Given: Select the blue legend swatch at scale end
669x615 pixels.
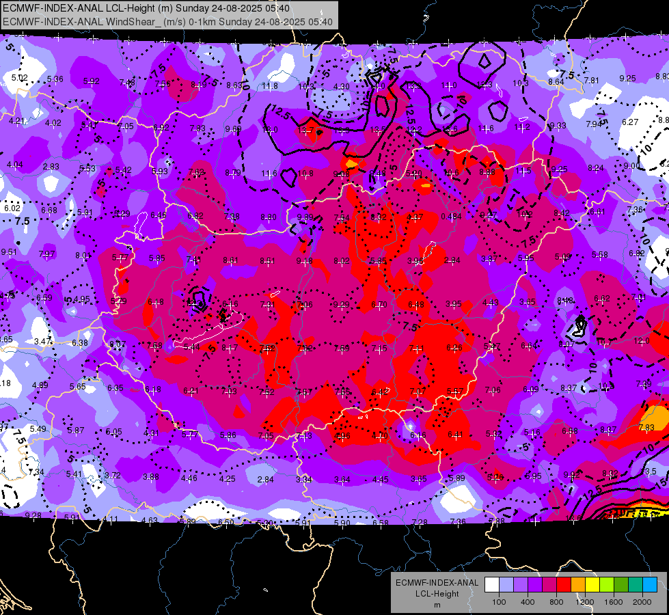Looking at the screenshot, I should pyautogui.click(x=650, y=585).
